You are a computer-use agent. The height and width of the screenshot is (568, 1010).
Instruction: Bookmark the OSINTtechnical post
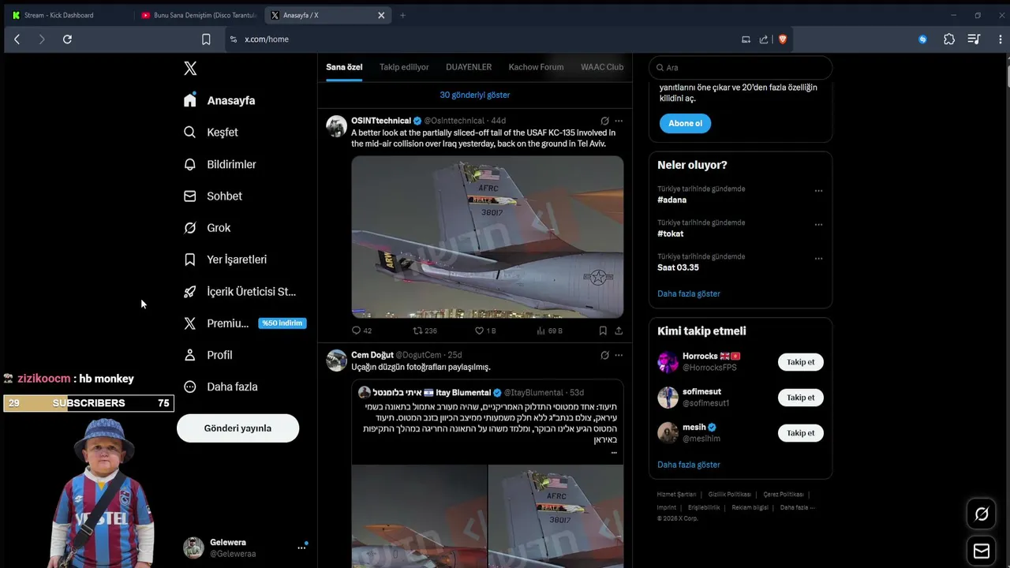click(x=603, y=331)
